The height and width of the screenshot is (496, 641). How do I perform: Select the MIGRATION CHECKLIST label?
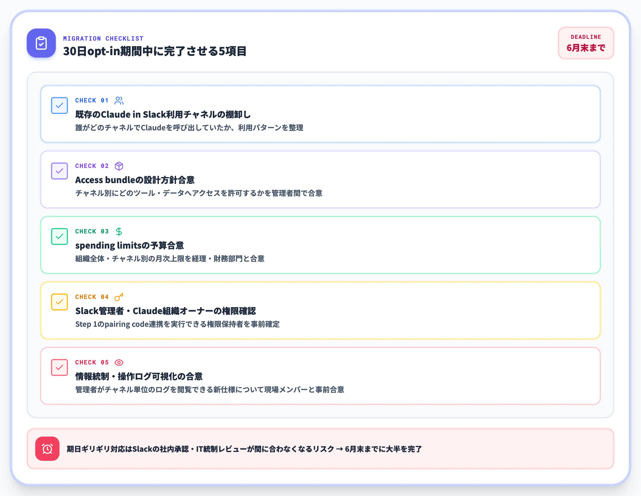coord(103,39)
